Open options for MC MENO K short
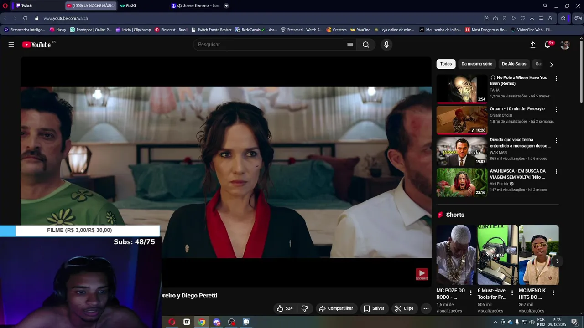Image resolution: width=584 pixels, height=328 pixels. (x=553, y=293)
